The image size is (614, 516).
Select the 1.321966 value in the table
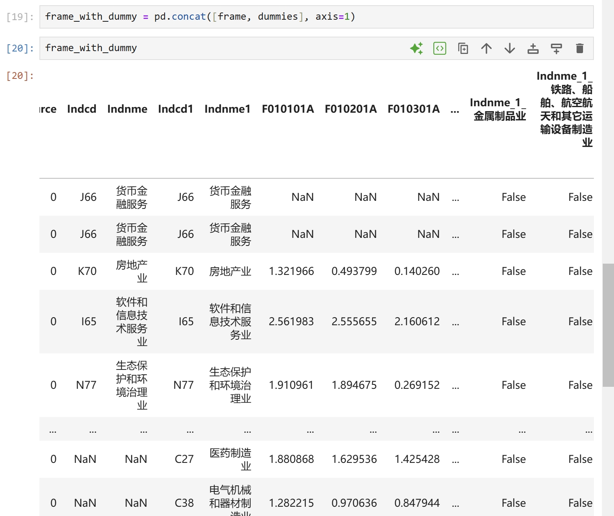tap(291, 271)
